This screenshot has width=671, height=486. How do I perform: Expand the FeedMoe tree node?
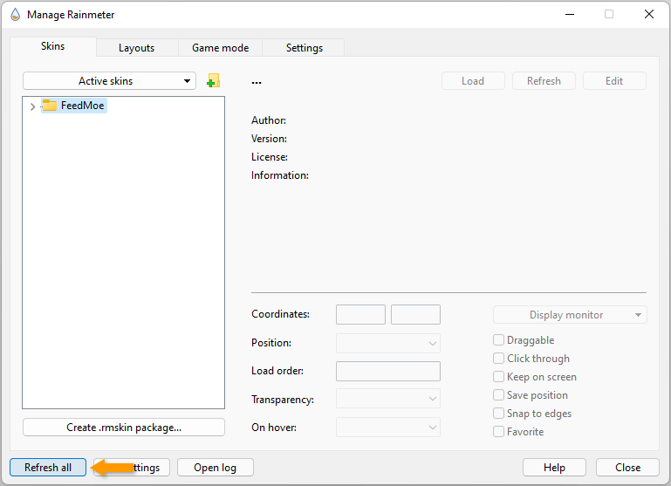(x=32, y=106)
